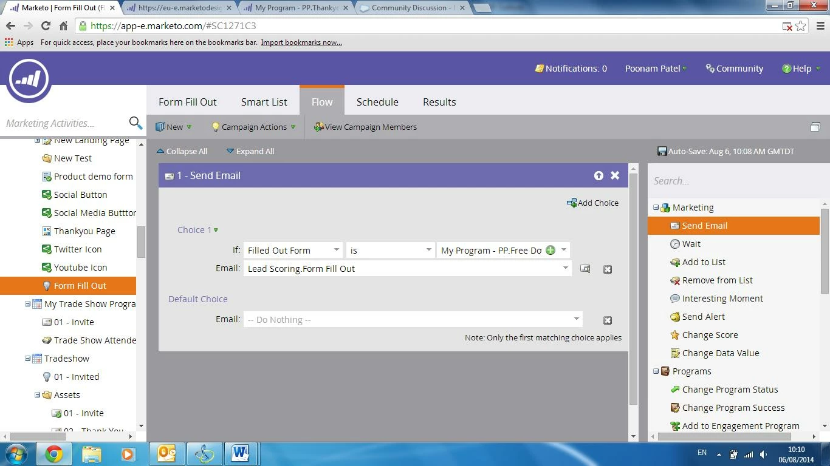The height and width of the screenshot is (466, 830).
Task: Select Add to List flow action
Action: tap(698, 262)
